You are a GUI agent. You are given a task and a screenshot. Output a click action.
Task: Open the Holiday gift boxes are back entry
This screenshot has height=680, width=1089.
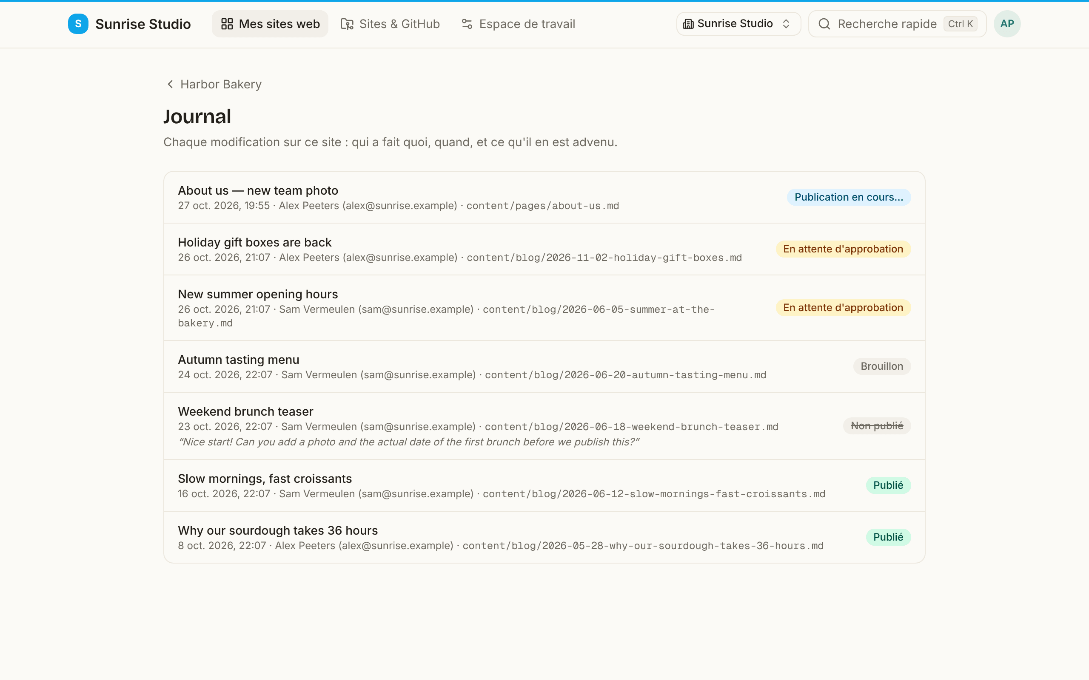pos(544,249)
